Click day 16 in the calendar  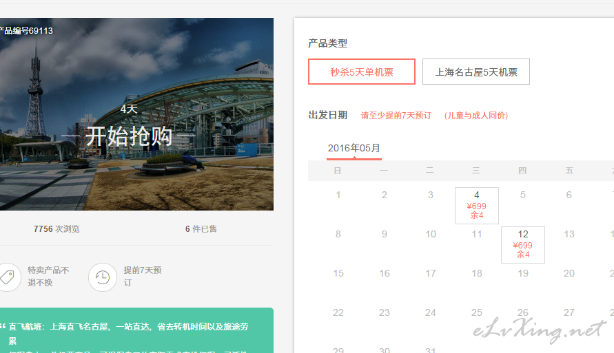pos(385,273)
